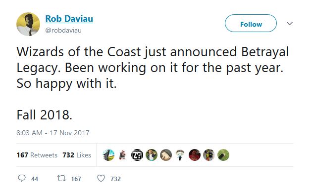This screenshot has height=189, width=313.
Task: Click the frog-like fifth liker avatar
Action: tap(166, 155)
